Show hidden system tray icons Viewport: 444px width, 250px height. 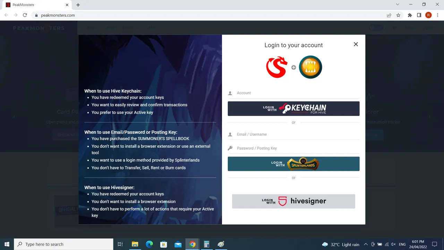point(366,244)
